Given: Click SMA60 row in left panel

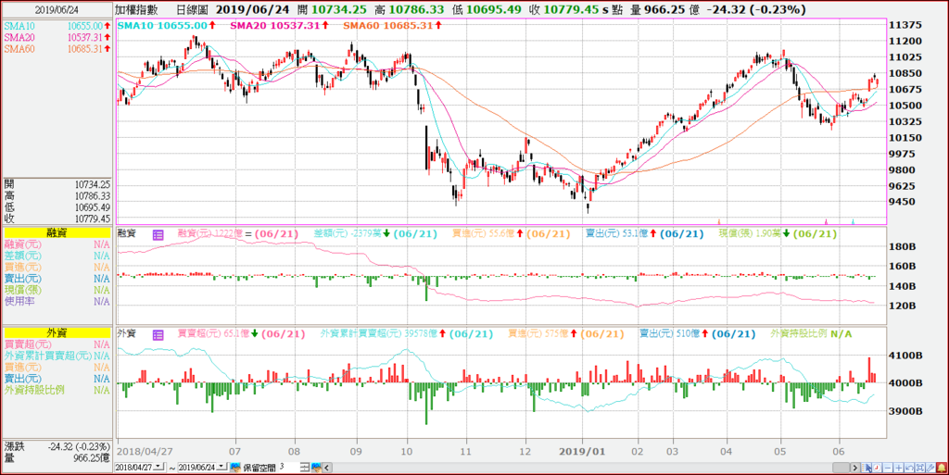Looking at the screenshot, I should coord(57,49).
